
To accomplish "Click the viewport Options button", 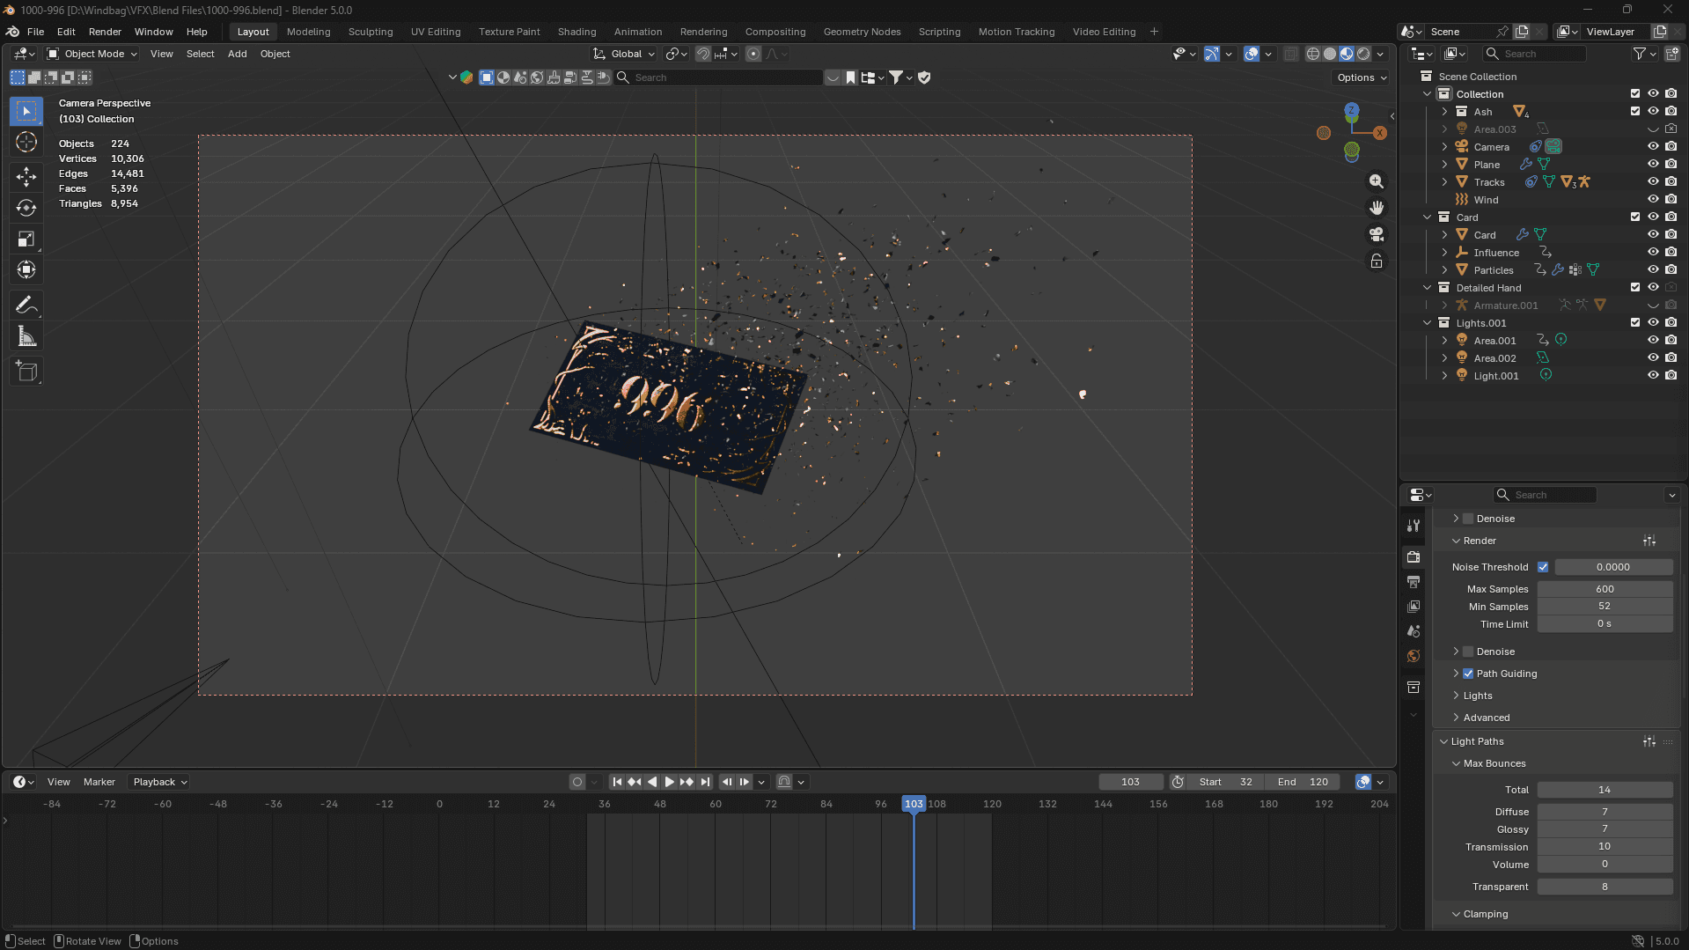I will [x=1361, y=77].
